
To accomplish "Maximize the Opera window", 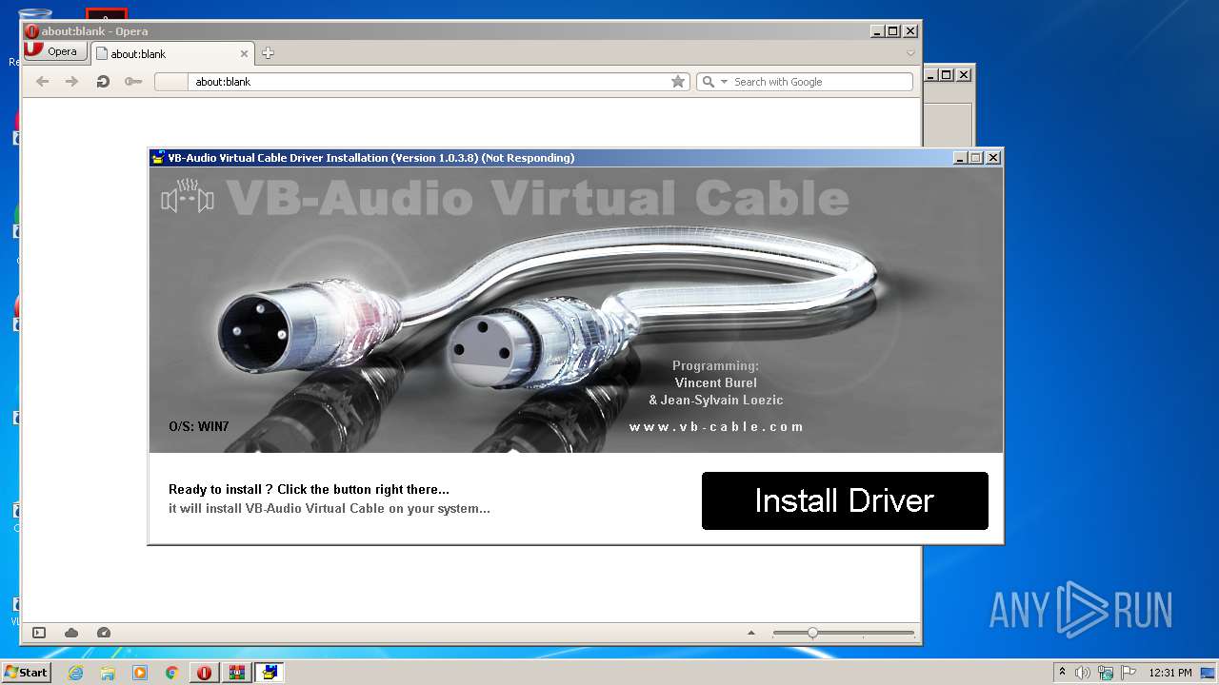I will click(x=893, y=31).
